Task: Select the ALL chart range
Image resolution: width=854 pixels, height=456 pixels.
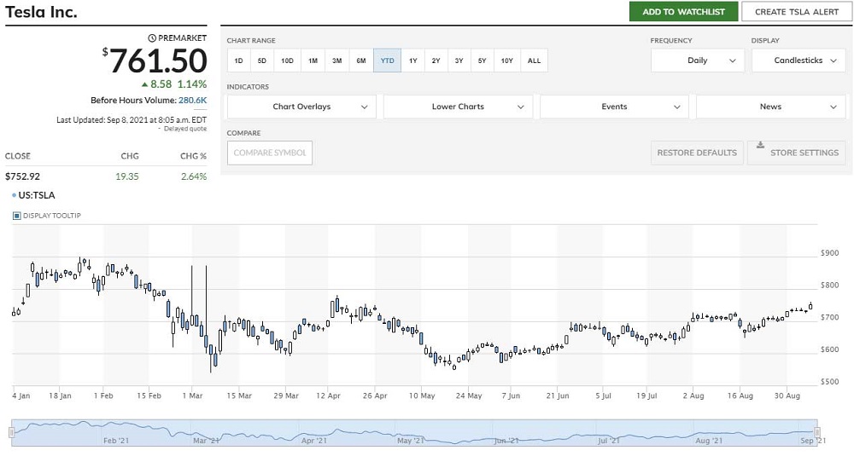Action: click(x=535, y=61)
